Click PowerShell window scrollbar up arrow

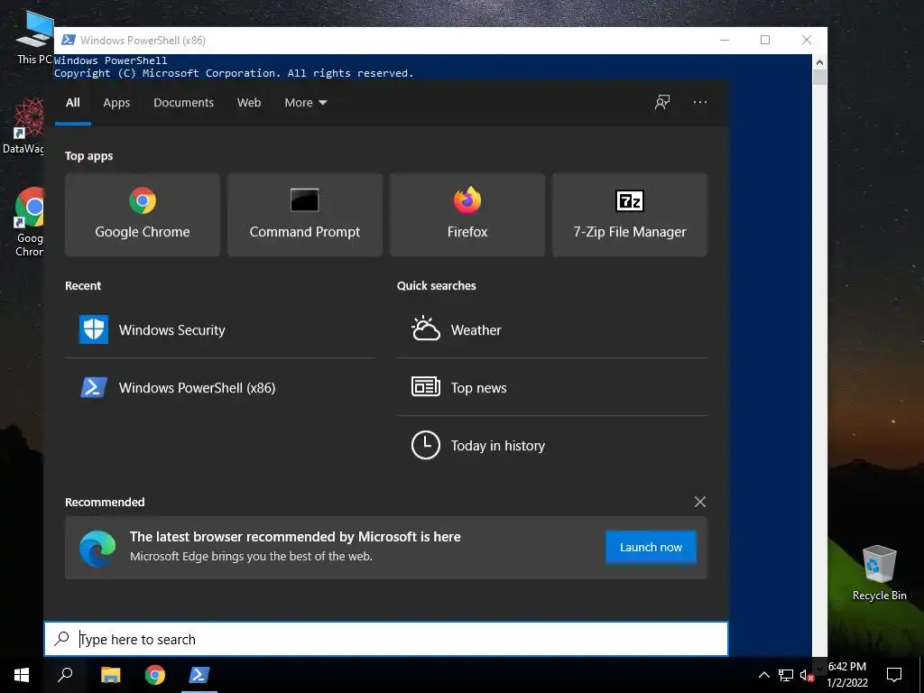click(819, 62)
